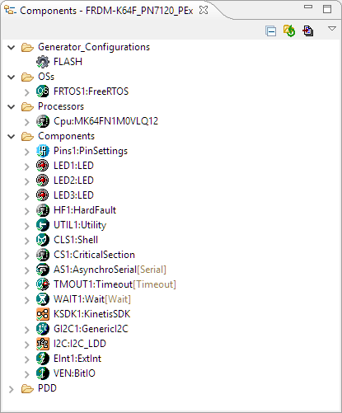Click the EInt1 ExtInt icon
Viewport: 342px width, 413px height.
click(43, 359)
